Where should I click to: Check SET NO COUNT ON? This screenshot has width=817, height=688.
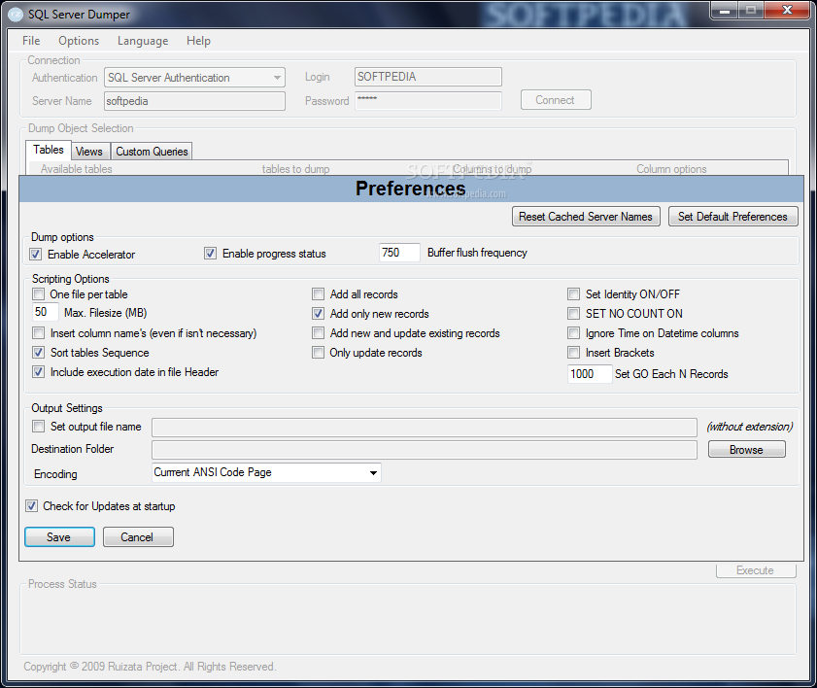pos(574,314)
